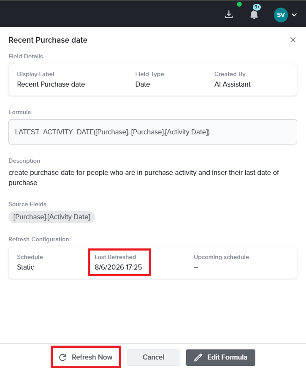
Task: Expand the account menu chevron
Action: pos(294,15)
